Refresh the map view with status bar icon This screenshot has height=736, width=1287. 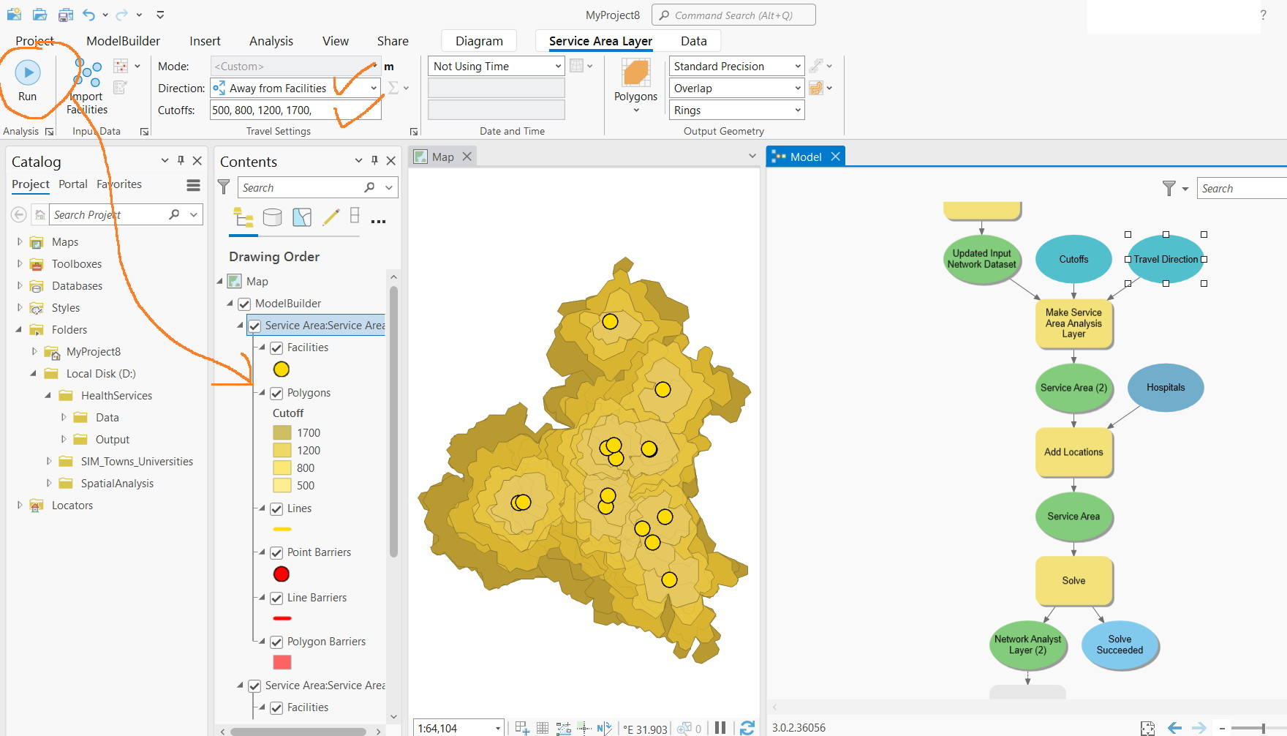pyautogui.click(x=747, y=726)
